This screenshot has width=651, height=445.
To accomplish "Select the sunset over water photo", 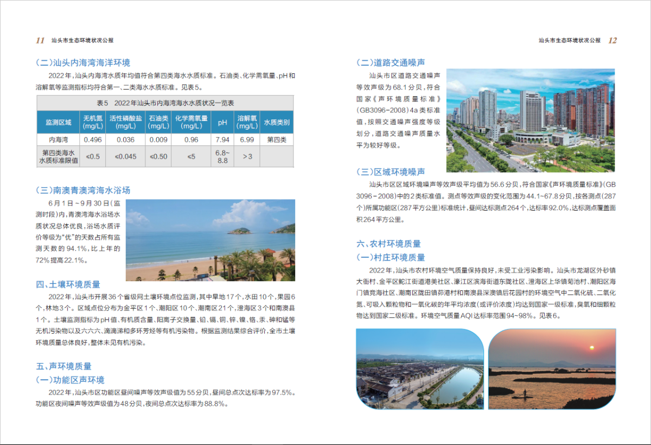I will [552, 368].
